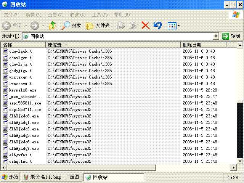Select file icon of odmvlgck.t
This screenshot has width=244, height=183.
pos(5,51)
